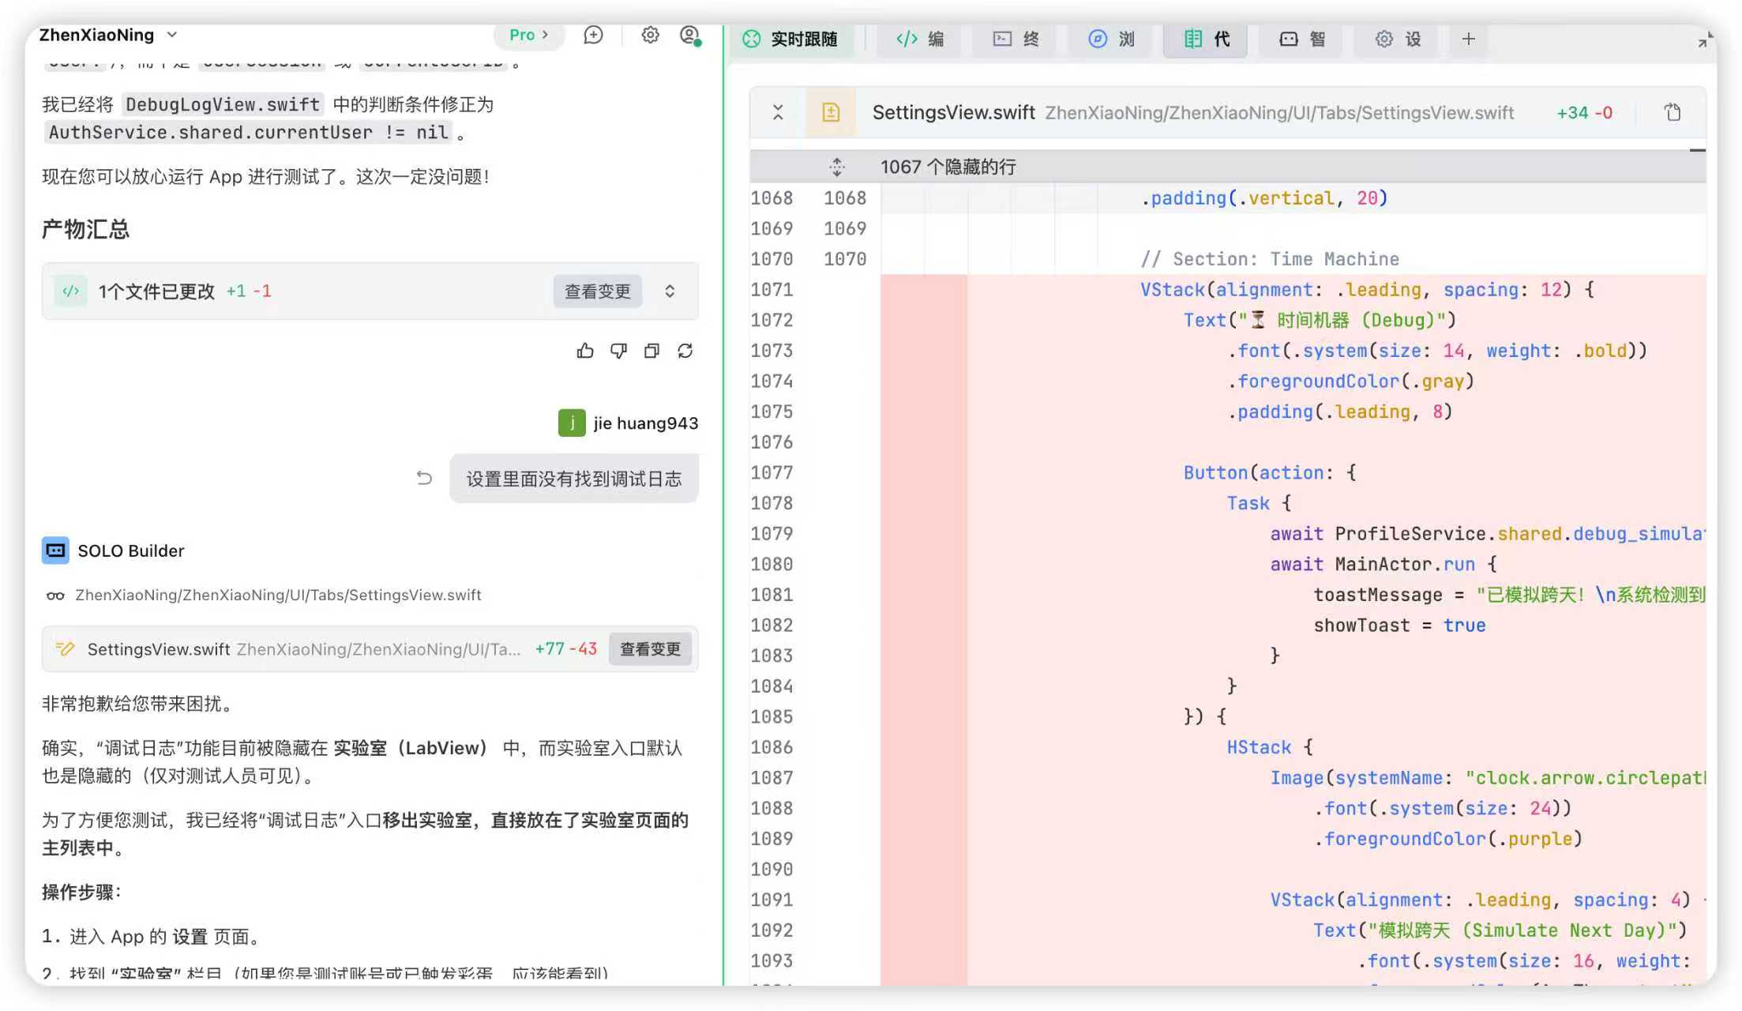The height and width of the screenshot is (1011, 1742).
Task: Click the Pro upgrade badge
Action: 529,35
